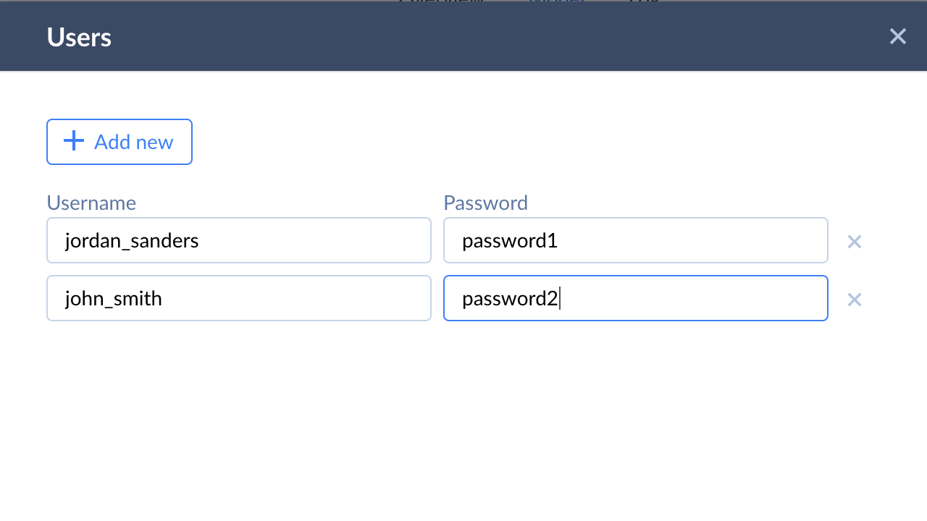Select the john_smith username input
The width and height of the screenshot is (927, 521).
coord(239,298)
